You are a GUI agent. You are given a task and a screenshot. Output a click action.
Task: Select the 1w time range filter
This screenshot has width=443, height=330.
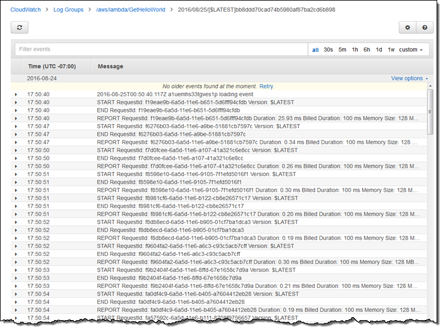(x=391, y=50)
